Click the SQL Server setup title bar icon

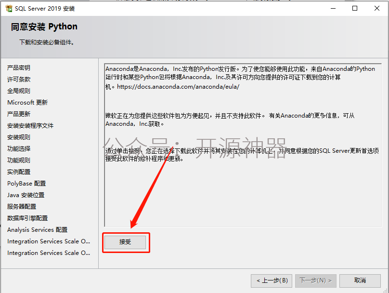9,9
